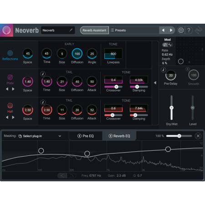
Task: Click the Hall reverb icon
Action: pyautogui.click(x=10, y=106)
